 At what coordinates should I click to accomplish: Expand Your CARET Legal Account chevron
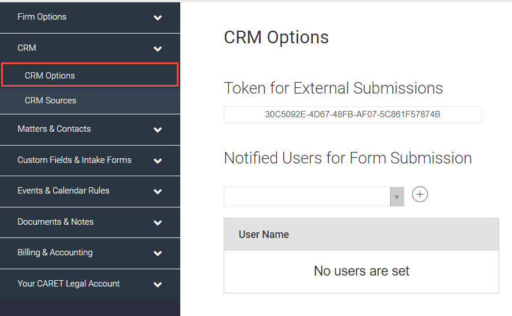pyautogui.click(x=158, y=284)
